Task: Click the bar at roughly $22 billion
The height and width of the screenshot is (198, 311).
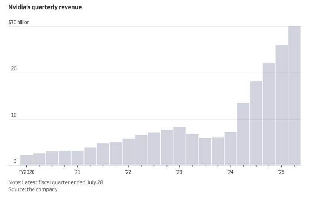Action: coord(269,115)
